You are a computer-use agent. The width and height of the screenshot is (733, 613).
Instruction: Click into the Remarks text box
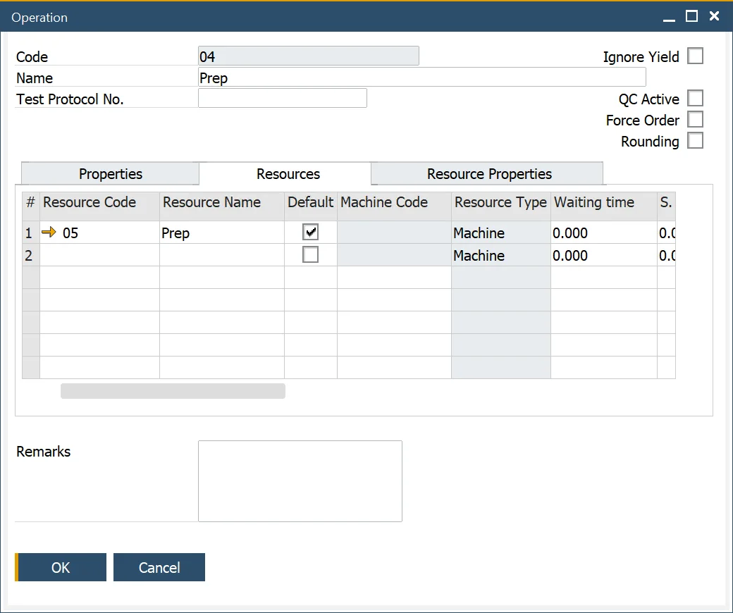[x=300, y=481]
